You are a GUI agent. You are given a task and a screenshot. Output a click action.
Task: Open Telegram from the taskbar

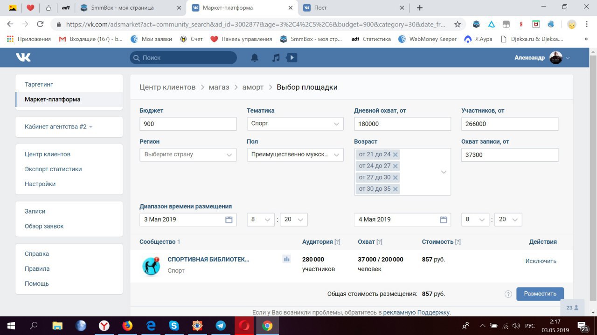(x=221, y=326)
